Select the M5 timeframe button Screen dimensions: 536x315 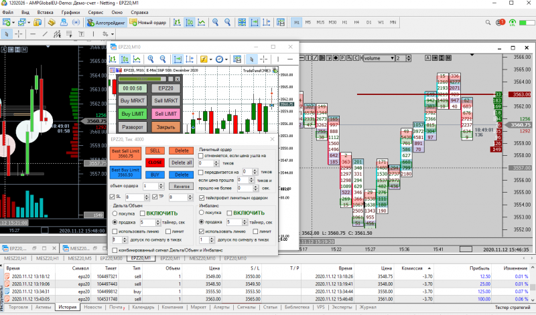tap(308, 23)
